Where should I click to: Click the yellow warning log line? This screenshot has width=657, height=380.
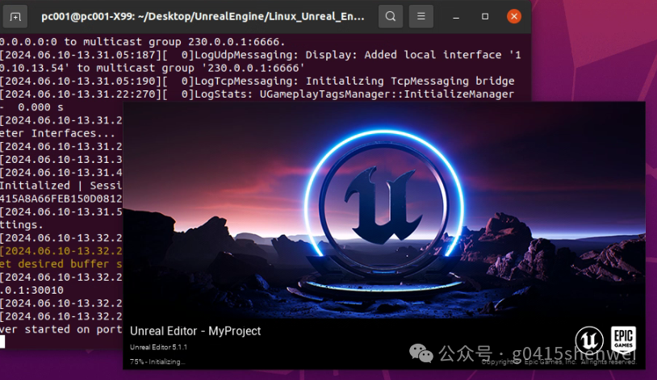click(x=61, y=251)
